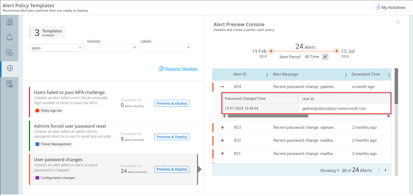
Task: Click the Request Template link
Action: [x=181, y=69]
